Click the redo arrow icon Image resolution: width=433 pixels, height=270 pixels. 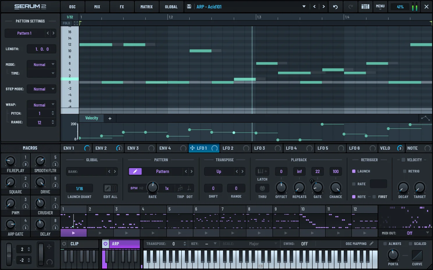pyautogui.click(x=350, y=7)
